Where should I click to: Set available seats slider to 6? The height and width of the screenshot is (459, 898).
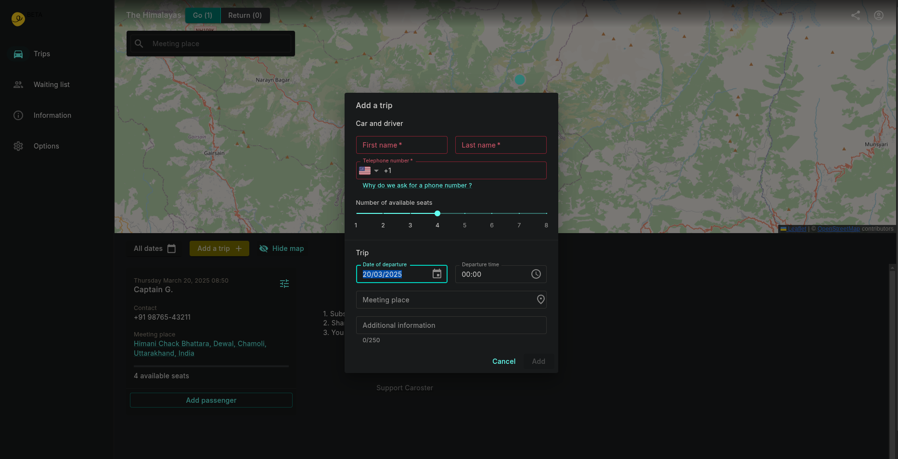pos(492,213)
